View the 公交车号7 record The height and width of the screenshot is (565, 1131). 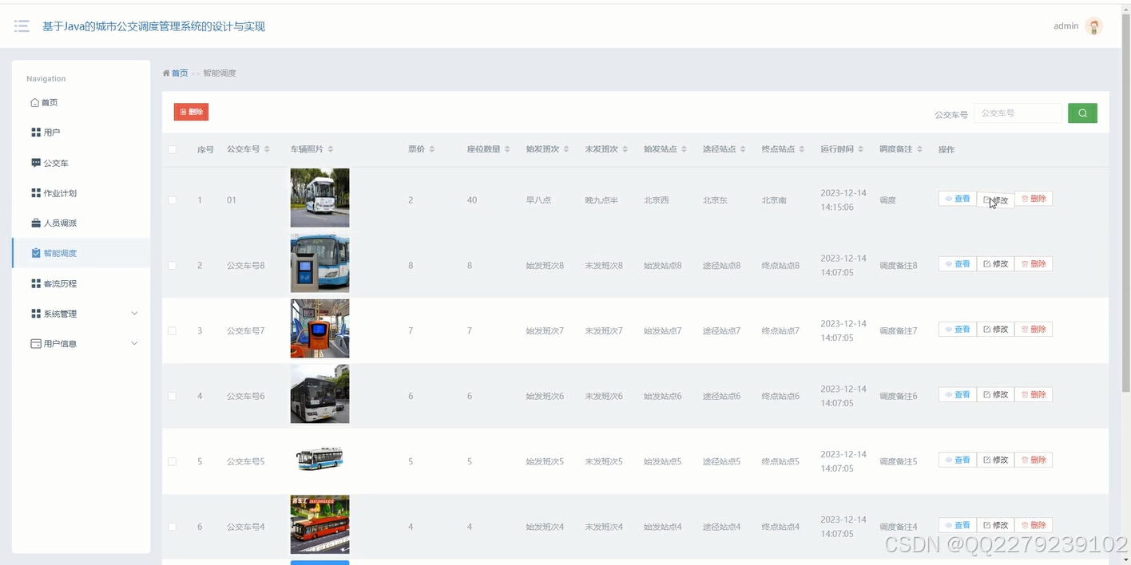coord(957,330)
